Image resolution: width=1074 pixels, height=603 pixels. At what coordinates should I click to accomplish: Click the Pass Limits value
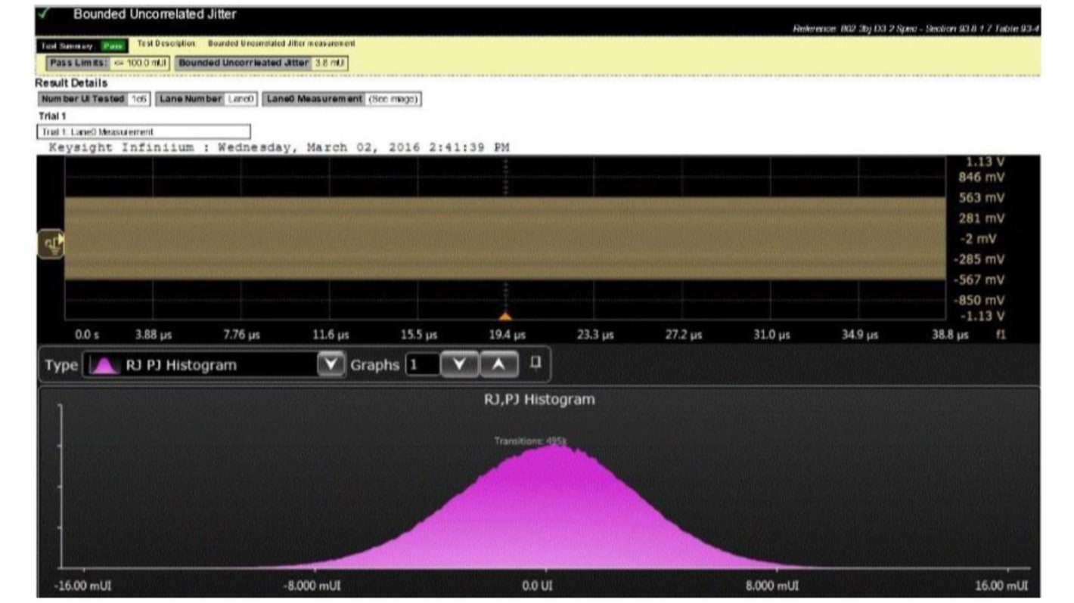pyautogui.click(x=141, y=63)
